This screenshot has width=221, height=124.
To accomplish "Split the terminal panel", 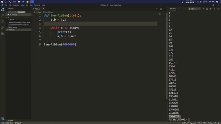I will click(207, 9).
